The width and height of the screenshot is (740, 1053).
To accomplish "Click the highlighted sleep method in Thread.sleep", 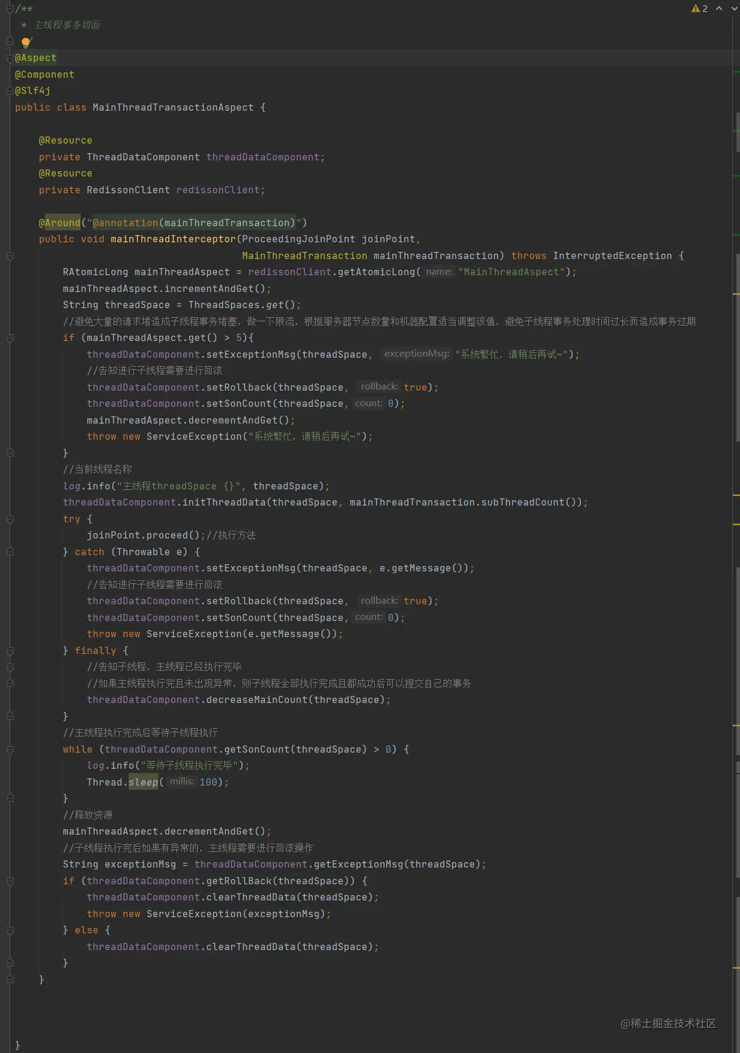I will (x=143, y=782).
